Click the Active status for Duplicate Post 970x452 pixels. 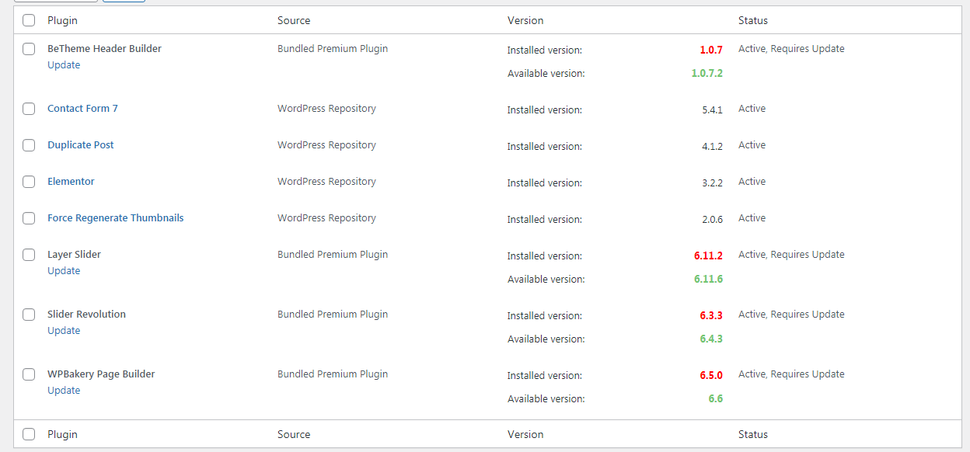pos(752,145)
